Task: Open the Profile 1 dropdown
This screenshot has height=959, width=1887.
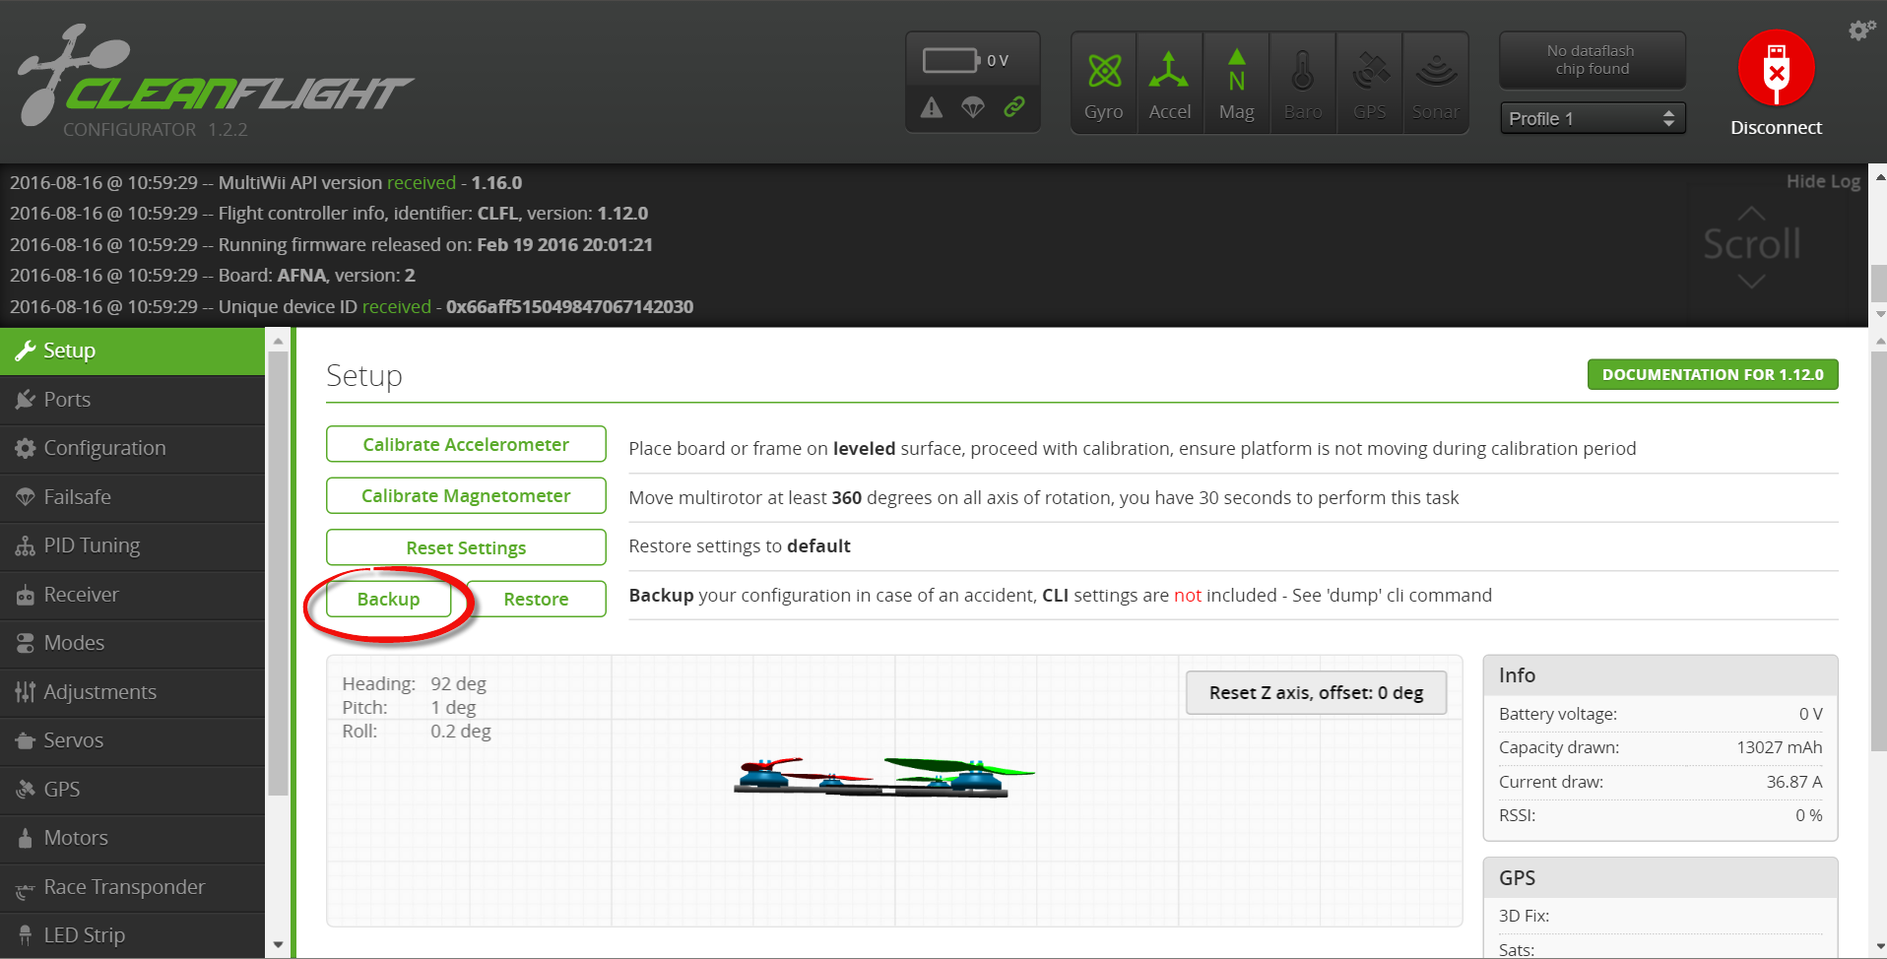Action: click(x=1593, y=118)
